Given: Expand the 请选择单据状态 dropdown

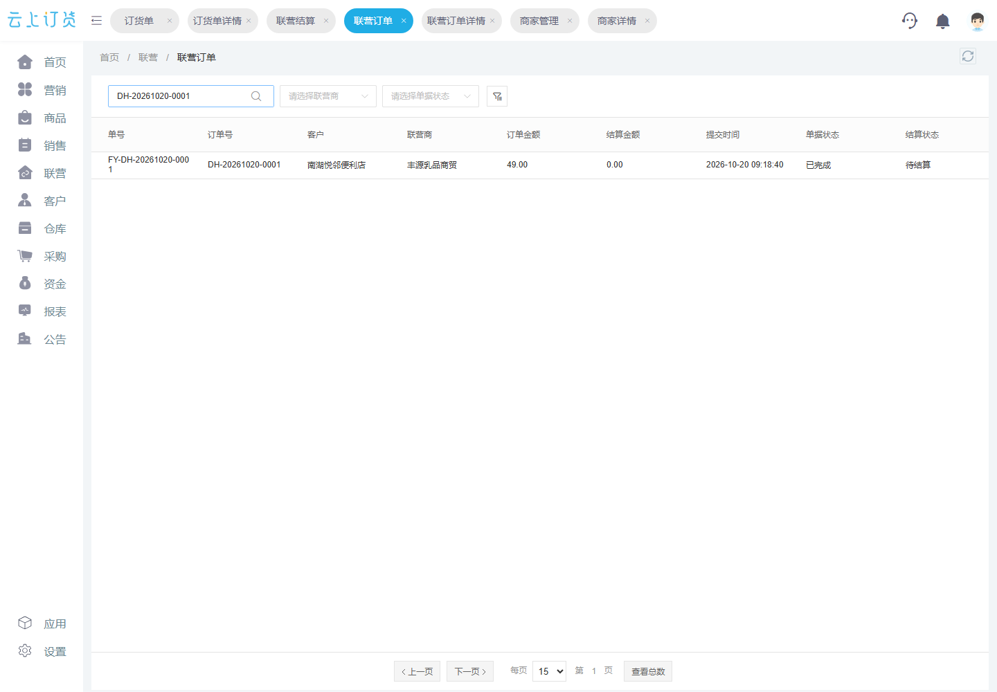Looking at the screenshot, I should pos(431,96).
